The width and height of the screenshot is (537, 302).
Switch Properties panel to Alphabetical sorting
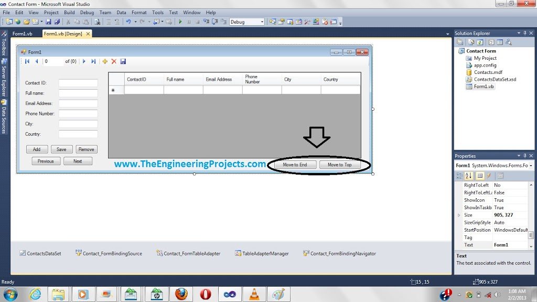tap(468, 176)
